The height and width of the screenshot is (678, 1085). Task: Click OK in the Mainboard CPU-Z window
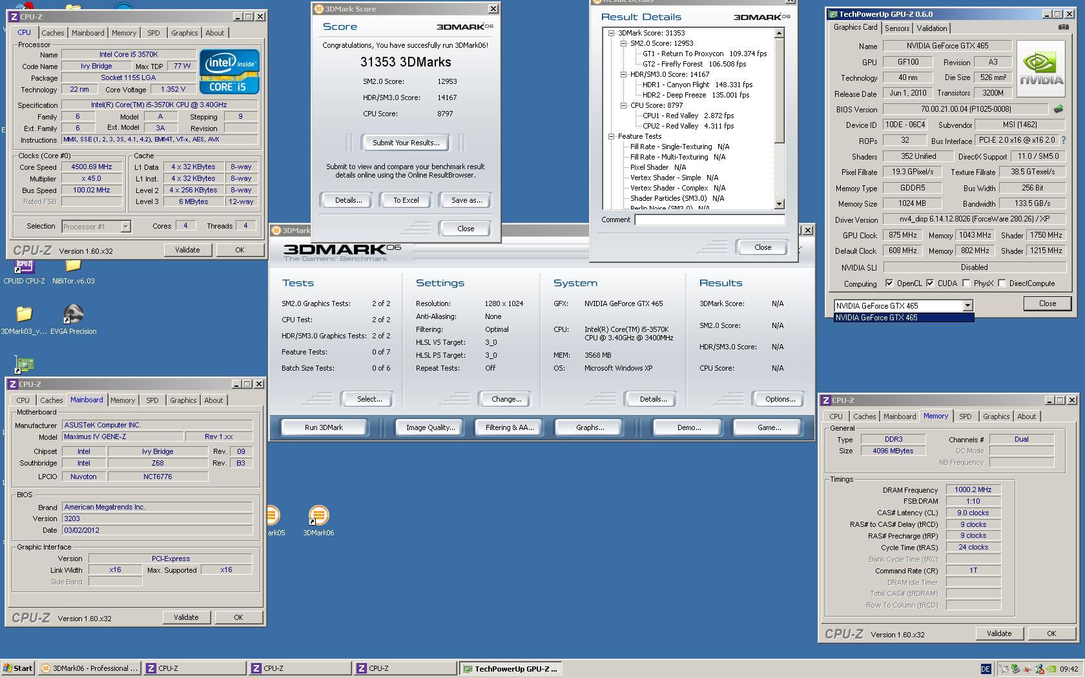click(238, 617)
